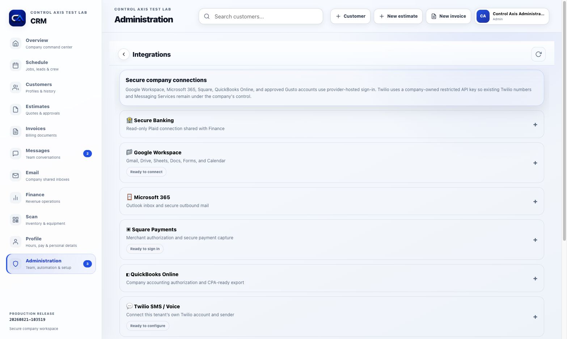Open Email envelope icon
Image resolution: width=567 pixels, height=339 pixels.
[x=16, y=176]
